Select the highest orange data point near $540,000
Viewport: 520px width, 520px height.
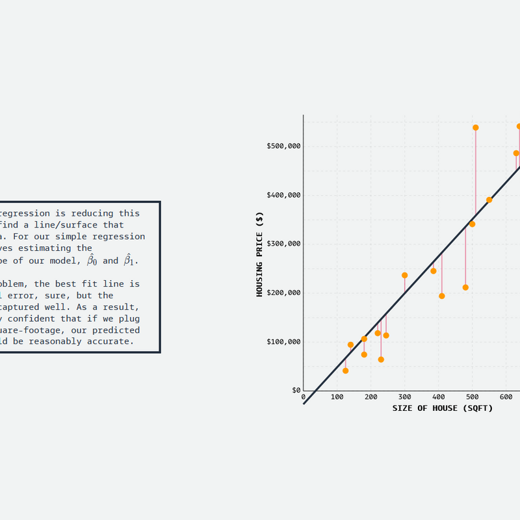(475, 127)
